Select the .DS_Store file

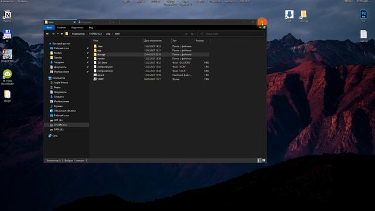[100, 63]
